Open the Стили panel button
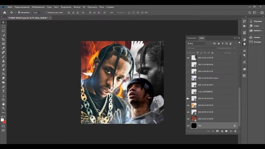Image resolution: width=265 pixels, height=149 pixels. [x=254, y=26]
